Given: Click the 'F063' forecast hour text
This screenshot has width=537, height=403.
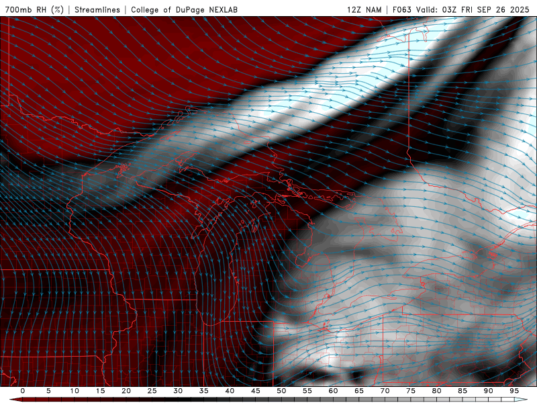Looking at the screenshot, I should 402,9.
